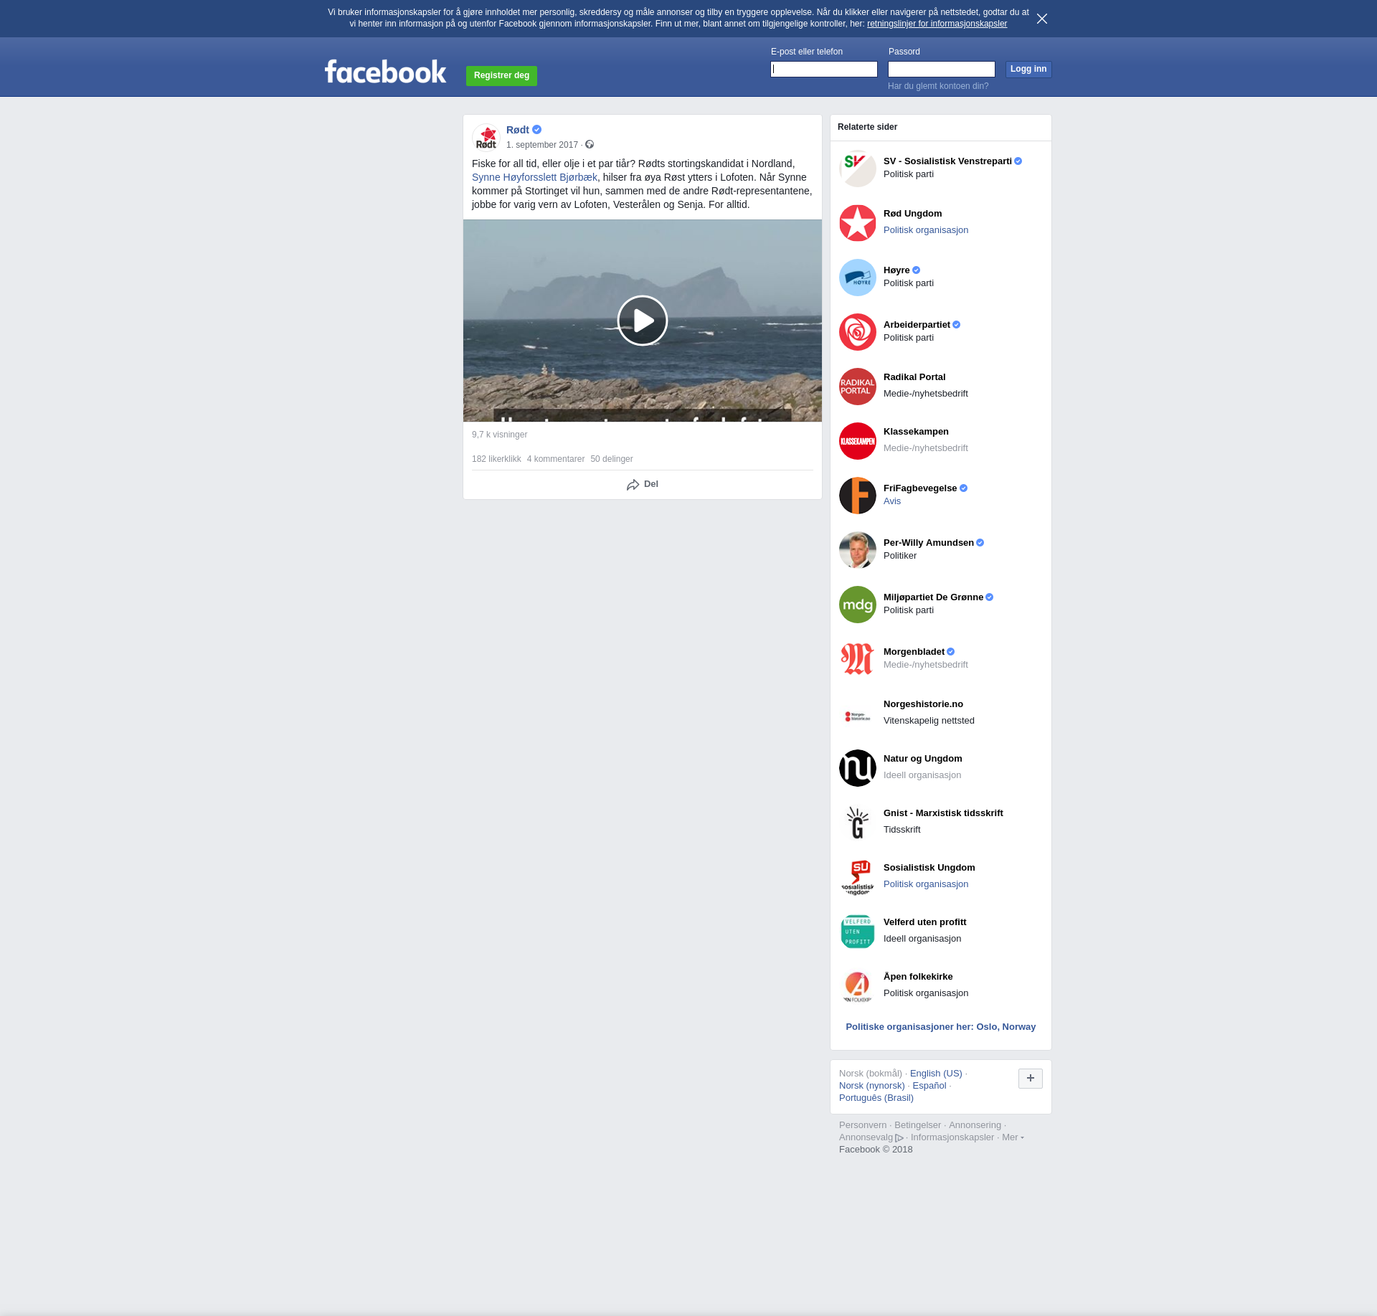Open the Mer footer dropdown
Viewport: 1377px width, 1316px height.
pyautogui.click(x=1012, y=1137)
